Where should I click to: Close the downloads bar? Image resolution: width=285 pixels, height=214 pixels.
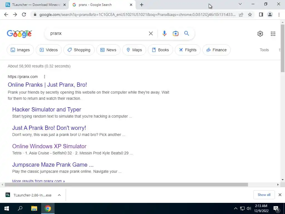coord(280,195)
